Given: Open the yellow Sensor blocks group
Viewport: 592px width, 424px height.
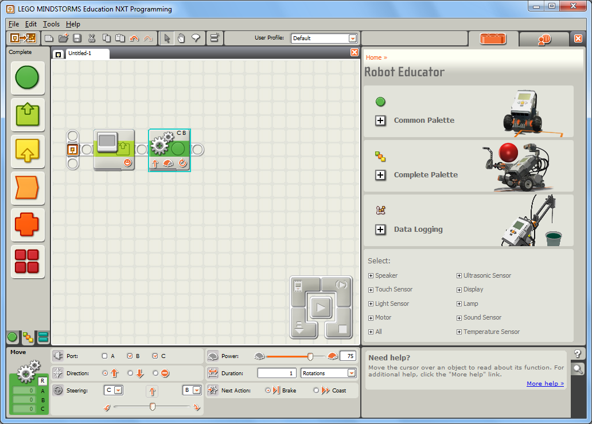Looking at the screenshot, I should point(28,151).
